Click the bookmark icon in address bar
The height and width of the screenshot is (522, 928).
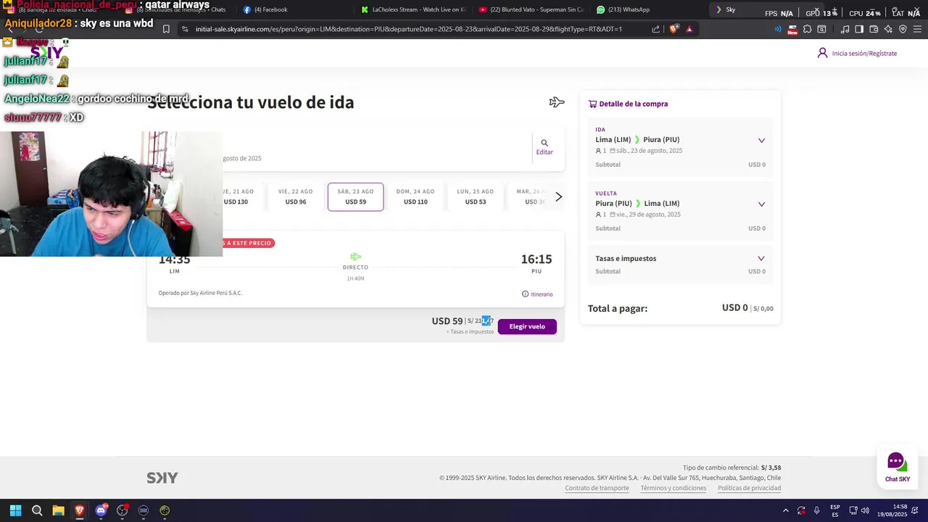click(166, 29)
